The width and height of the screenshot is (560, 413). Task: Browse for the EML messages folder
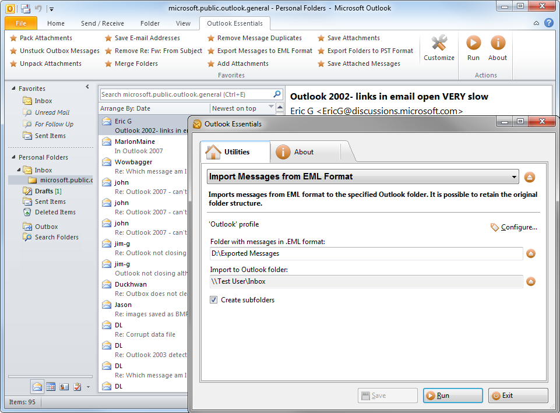click(x=531, y=254)
